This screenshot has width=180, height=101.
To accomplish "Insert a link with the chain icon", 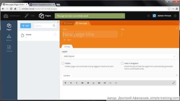I will [x=105, y=83].
